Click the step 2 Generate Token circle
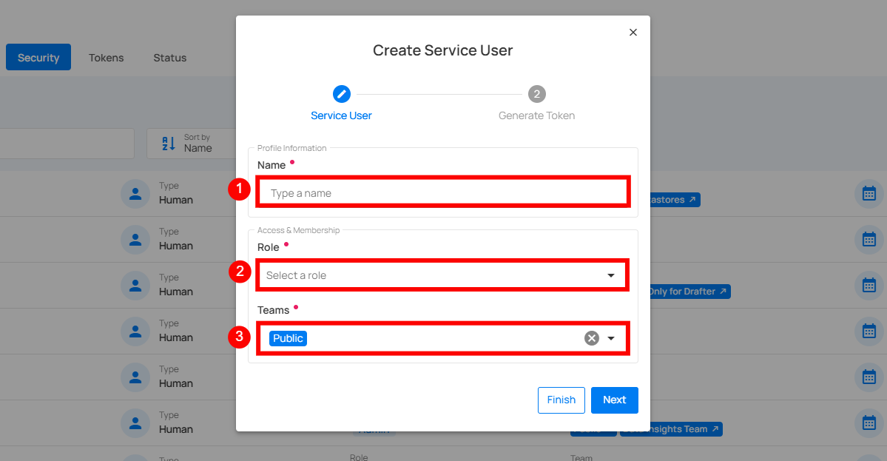This screenshot has height=461, width=887. point(537,94)
